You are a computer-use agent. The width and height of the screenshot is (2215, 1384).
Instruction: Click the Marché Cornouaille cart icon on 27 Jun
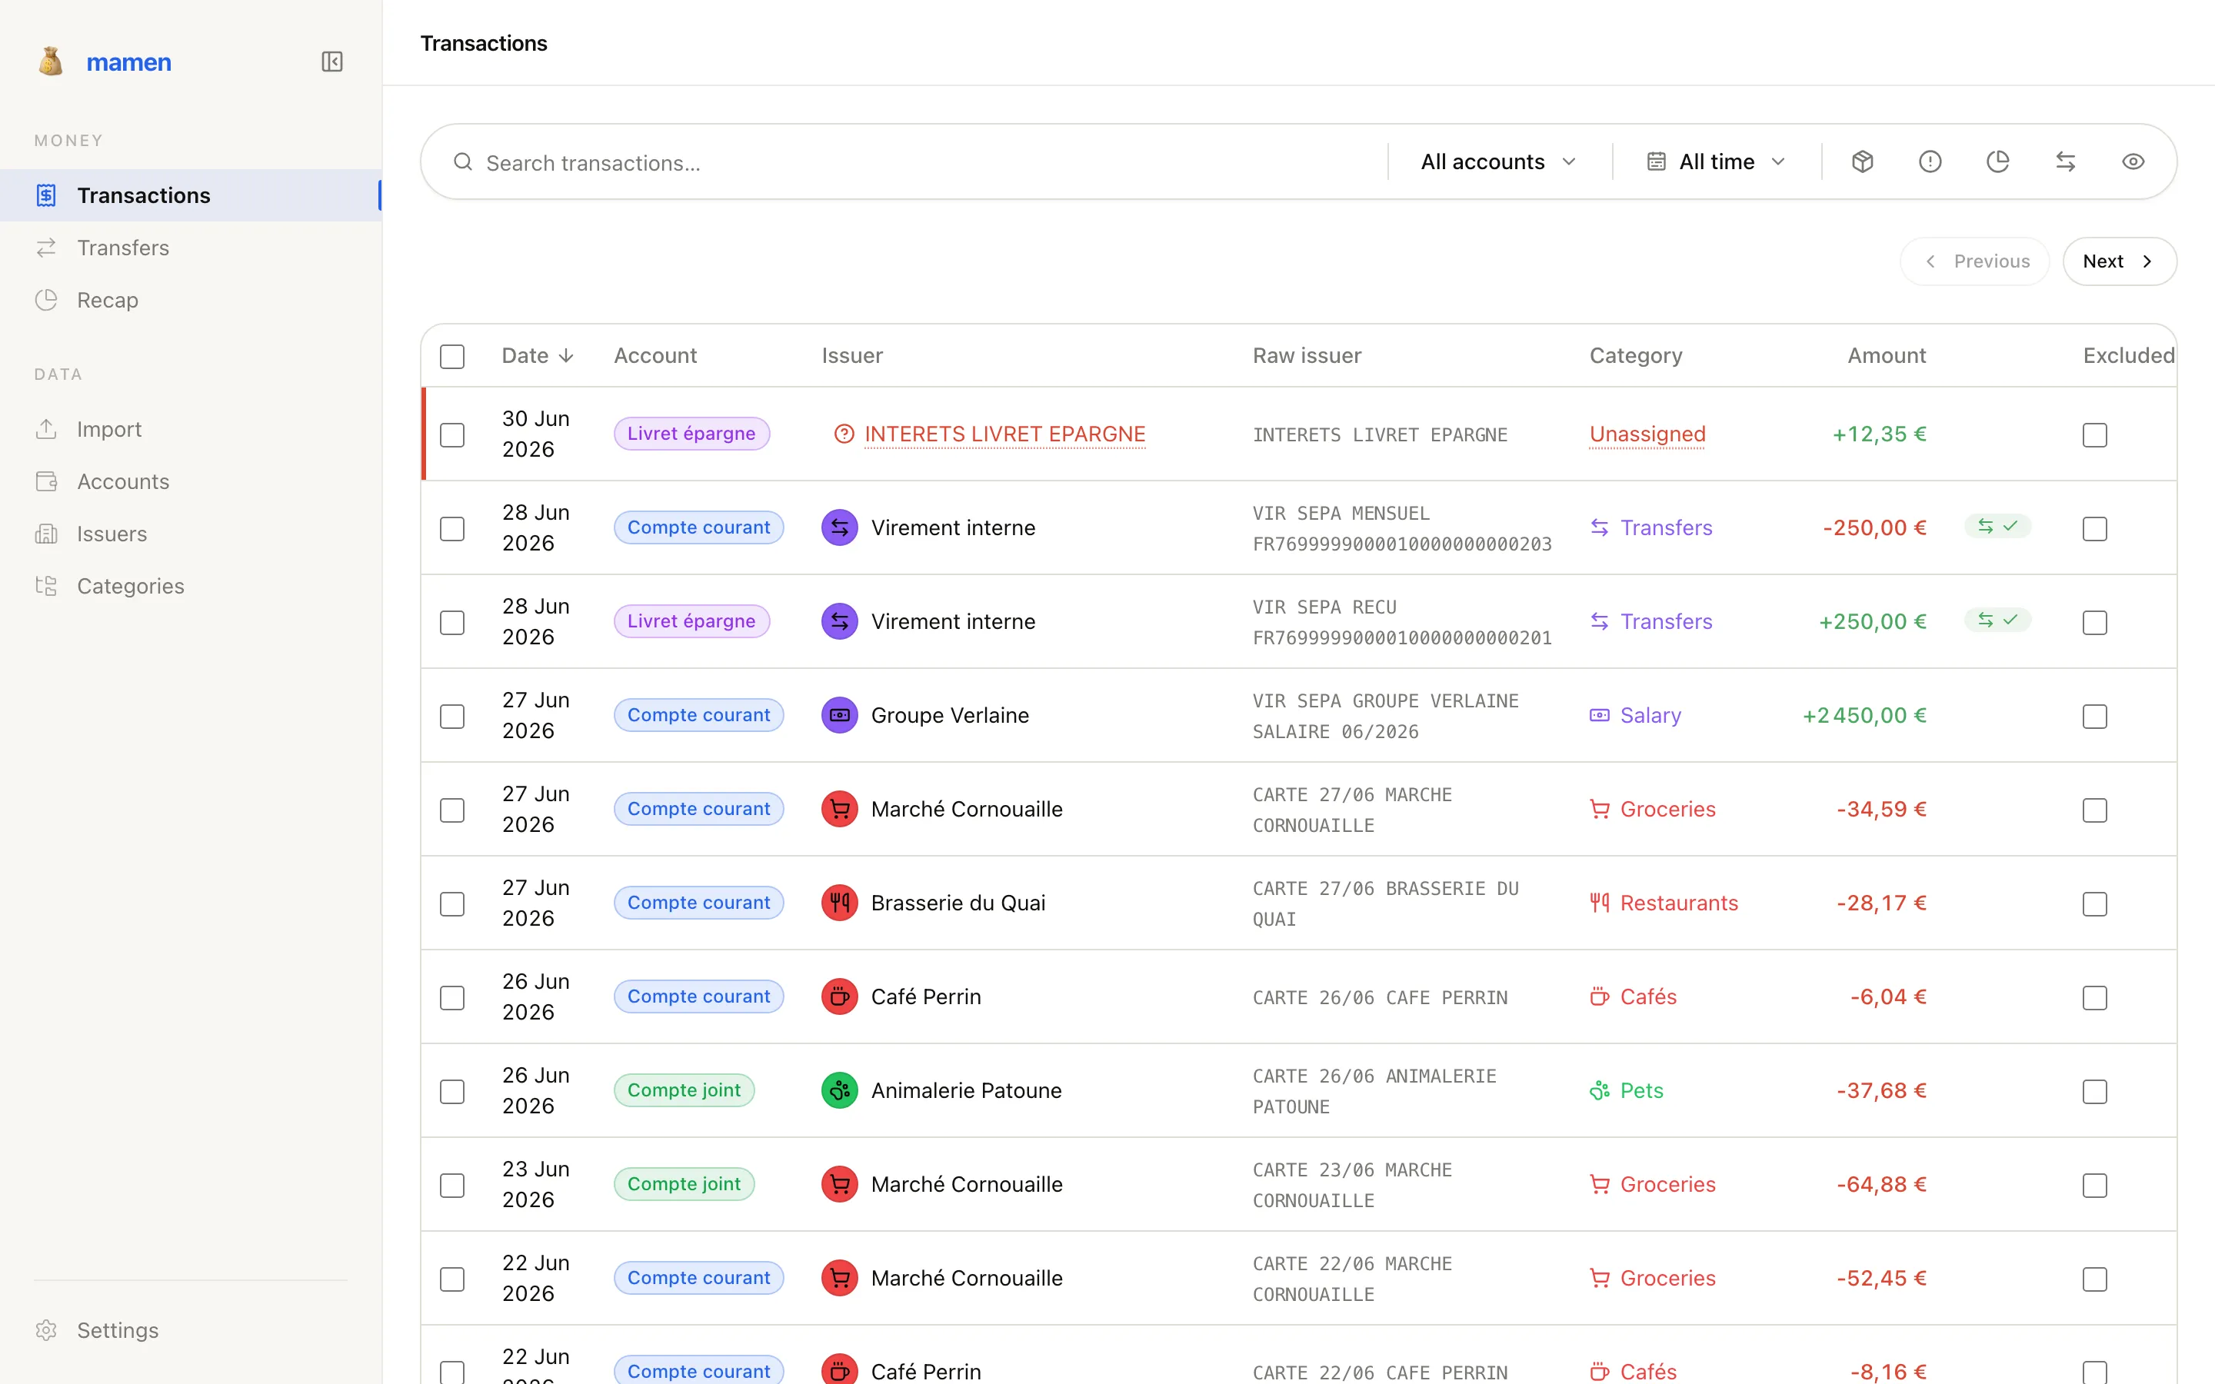[x=839, y=809]
